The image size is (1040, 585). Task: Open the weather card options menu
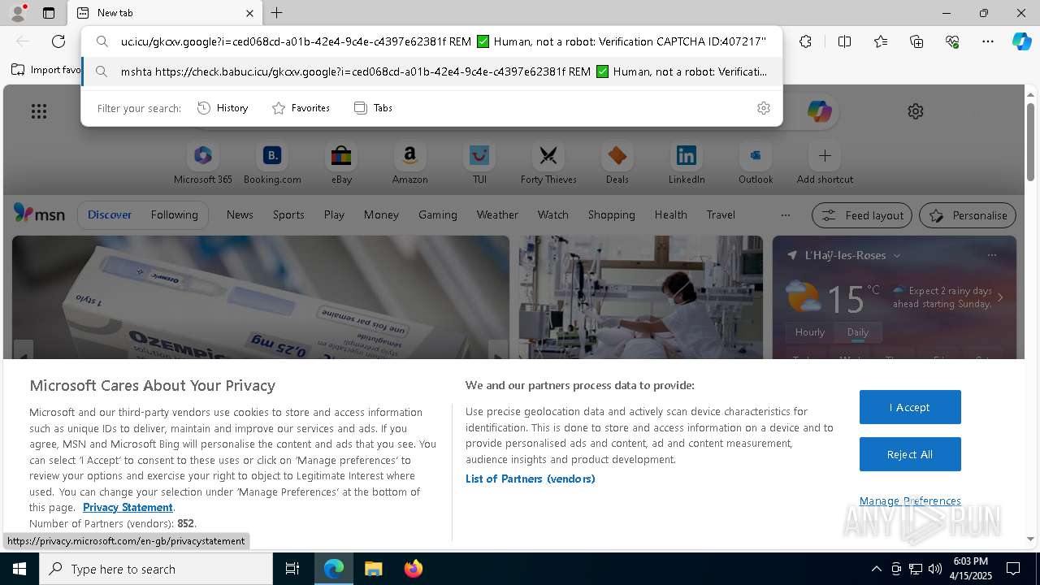pyautogui.click(x=991, y=255)
